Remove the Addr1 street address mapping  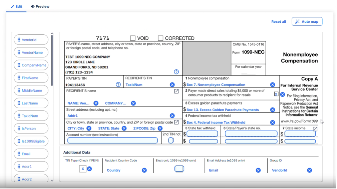172,116
